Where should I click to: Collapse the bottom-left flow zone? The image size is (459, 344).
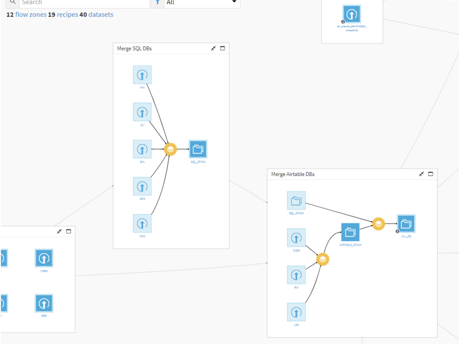(x=59, y=231)
